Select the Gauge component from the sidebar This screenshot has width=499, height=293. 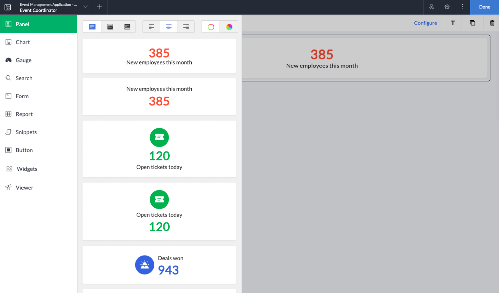coord(23,60)
